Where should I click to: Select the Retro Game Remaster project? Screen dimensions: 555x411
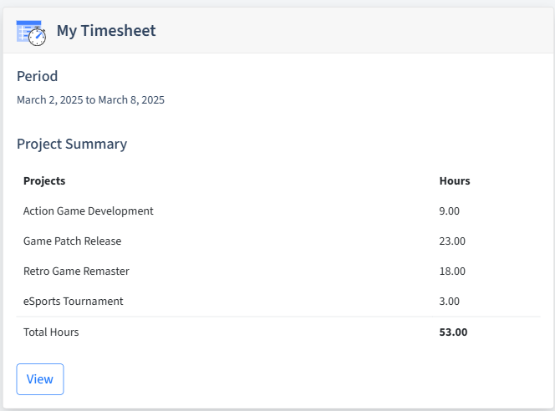(x=76, y=271)
